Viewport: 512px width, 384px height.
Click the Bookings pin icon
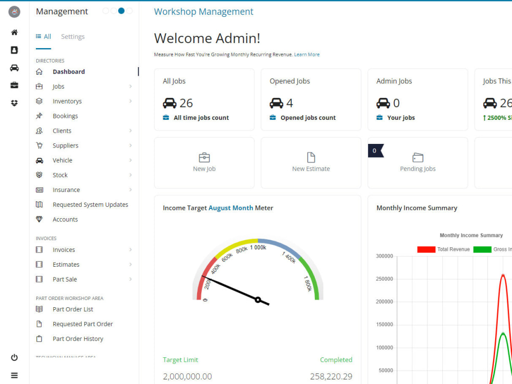tap(39, 116)
